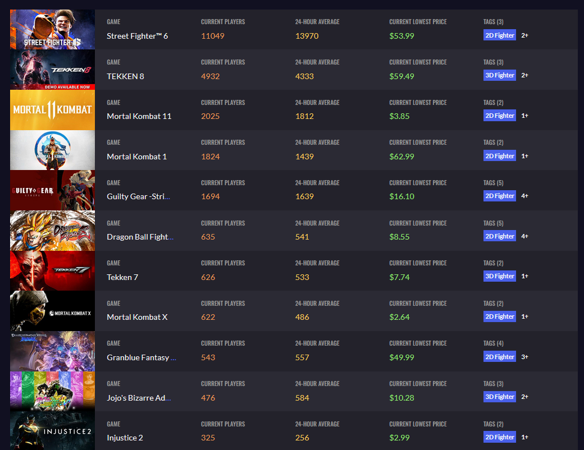The height and width of the screenshot is (450, 584).
Task: Show 1+ more tags for Injustice 2
Action: tap(525, 437)
